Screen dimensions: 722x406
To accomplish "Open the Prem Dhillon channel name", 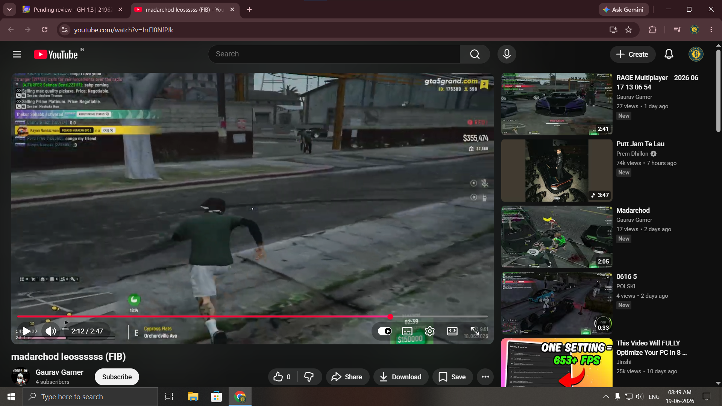I will click(x=633, y=154).
